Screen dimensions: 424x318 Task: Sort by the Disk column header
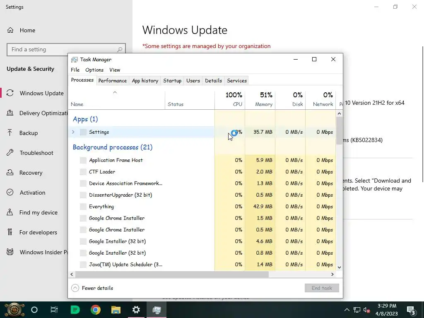tap(290, 99)
